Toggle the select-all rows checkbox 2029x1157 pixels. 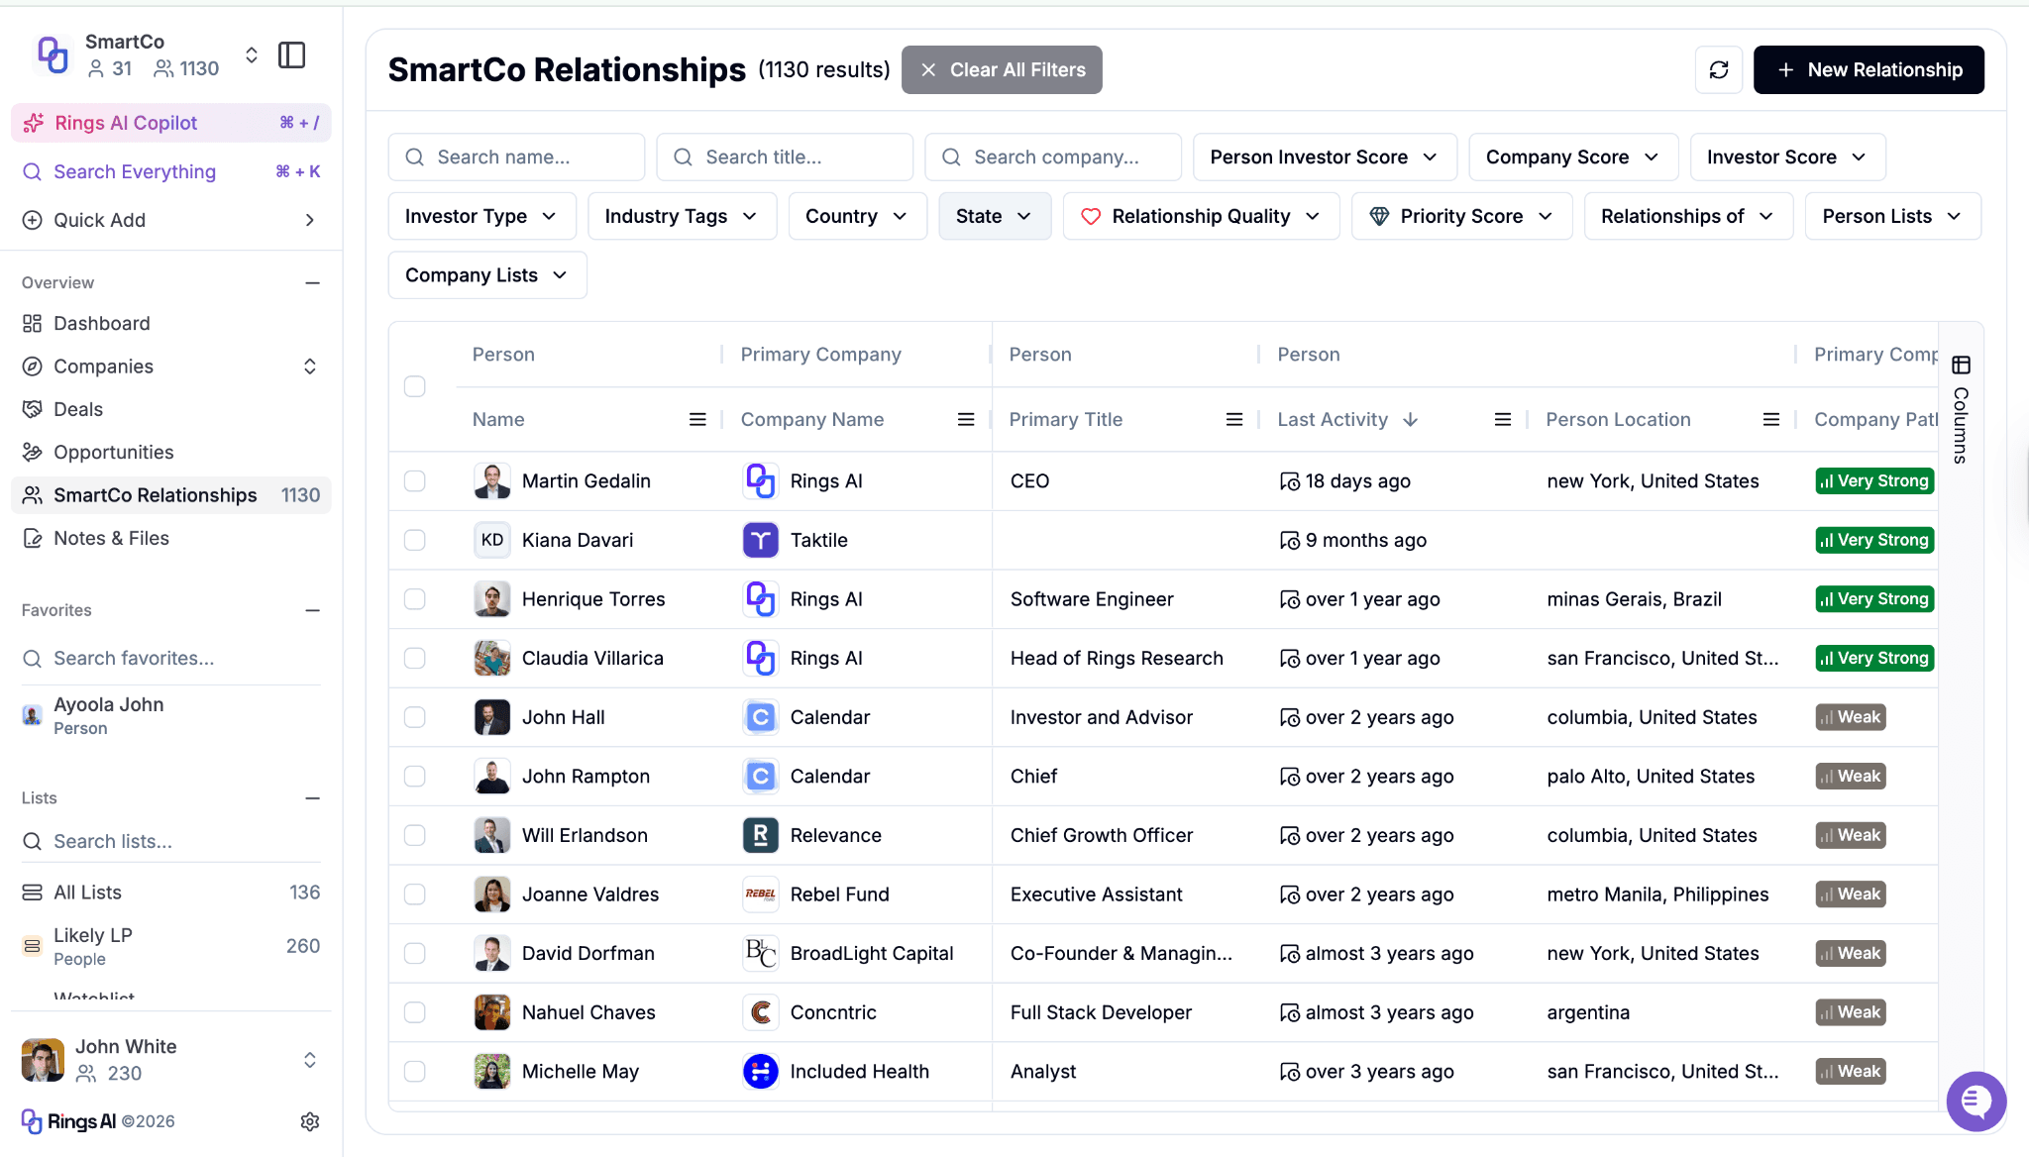(415, 386)
